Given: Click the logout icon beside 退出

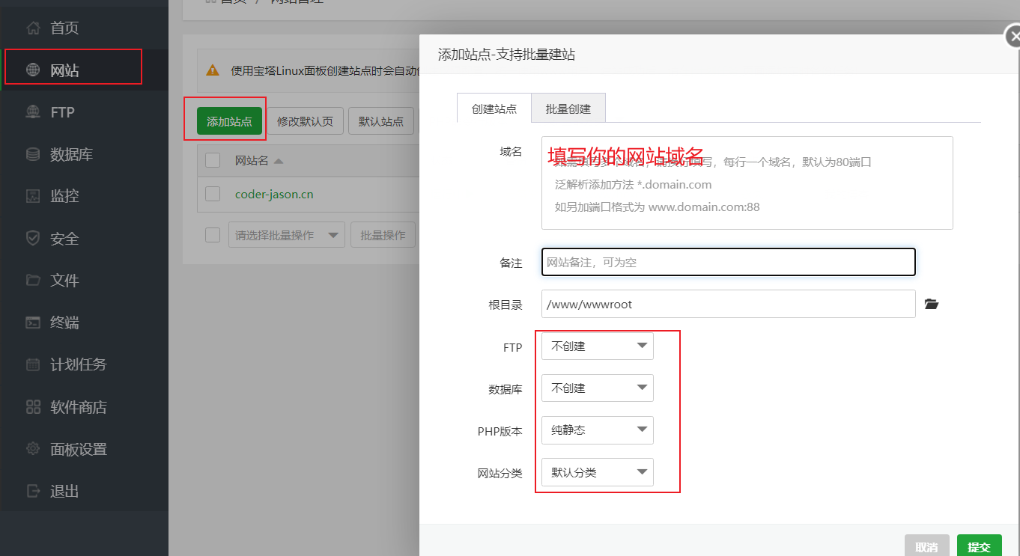Looking at the screenshot, I should pyautogui.click(x=33, y=491).
